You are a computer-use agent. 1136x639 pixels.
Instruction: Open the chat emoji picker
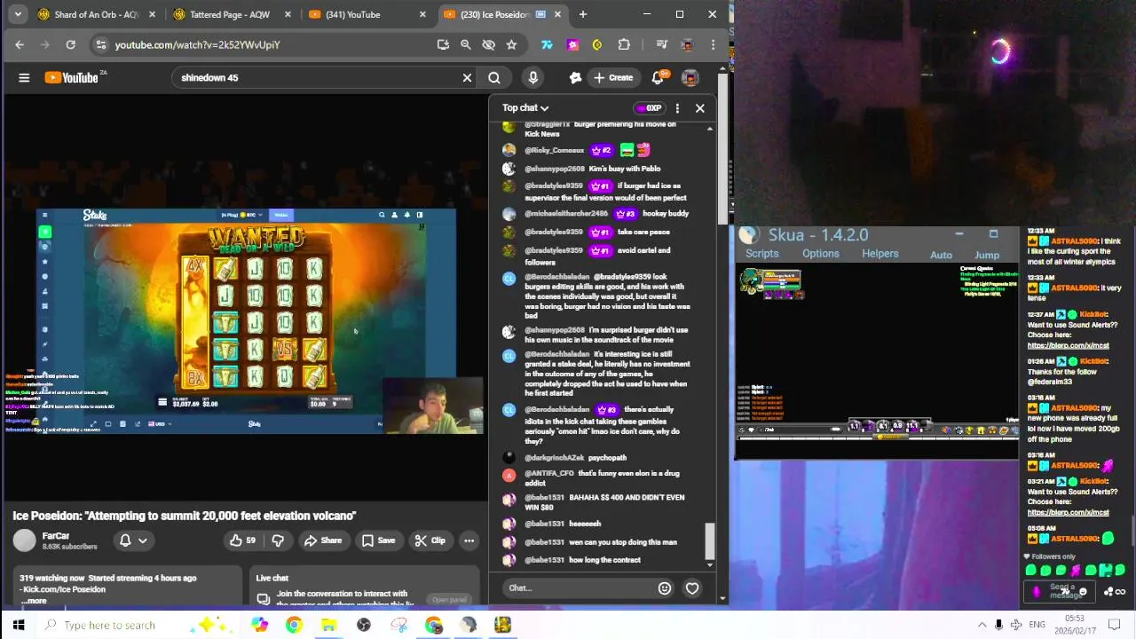[664, 588]
